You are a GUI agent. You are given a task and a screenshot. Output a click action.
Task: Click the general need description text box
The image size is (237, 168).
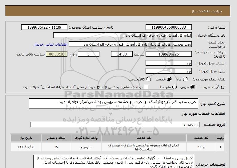pyautogui.click(x=114, y=104)
